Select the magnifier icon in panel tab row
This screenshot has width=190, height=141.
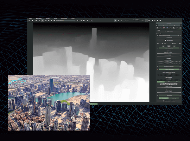(174, 28)
